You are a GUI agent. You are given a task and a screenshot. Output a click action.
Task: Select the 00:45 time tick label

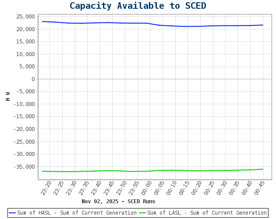(x=260, y=188)
